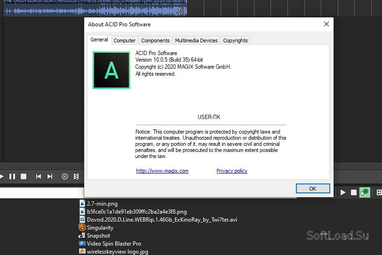Select file 2.7-min.png in explorer

coord(102,204)
